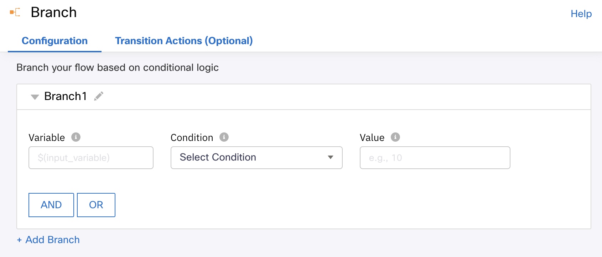Collapse Branch1 using the triangle arrow
This screenshot has width=602, height=257.
click(x=35, y=97)
